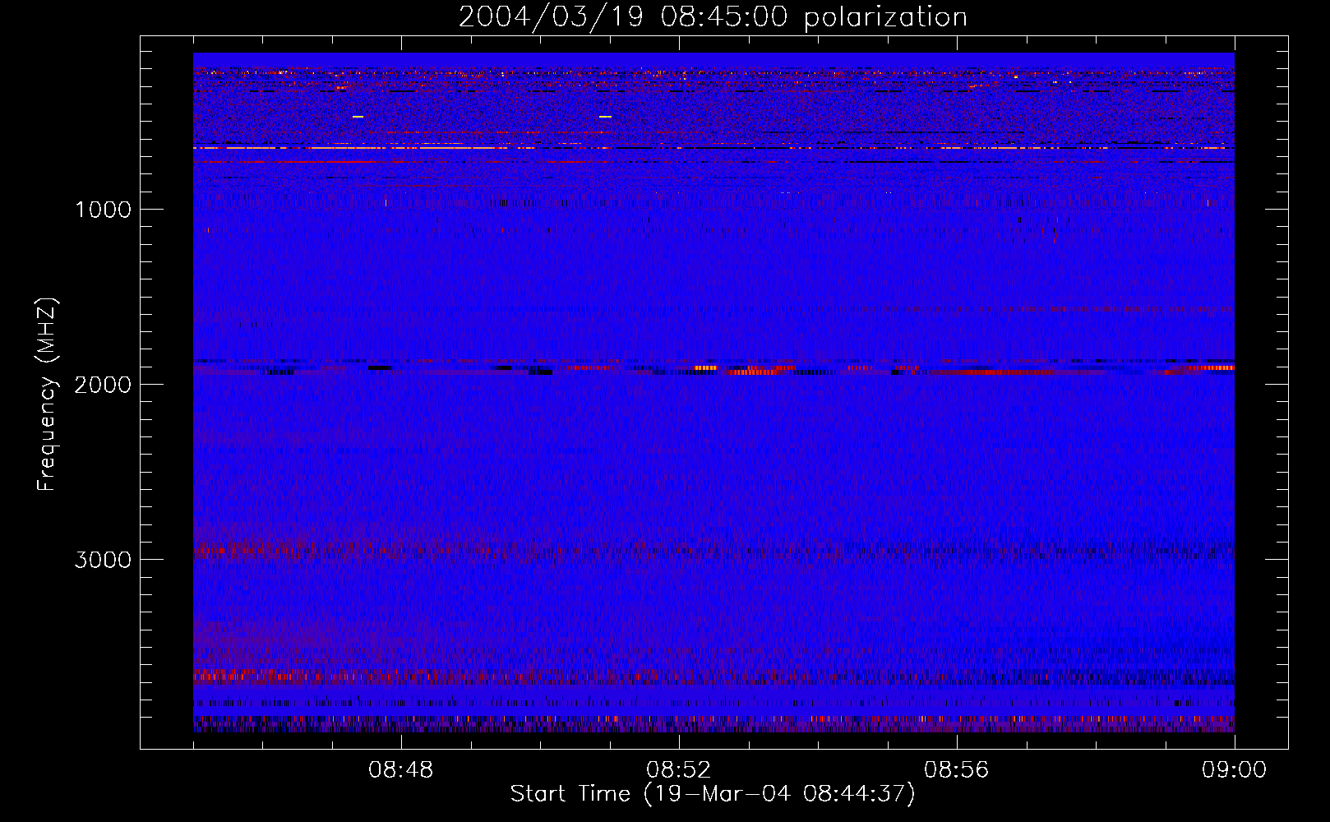
Task: Click the 'Frequency (MHZ)' y-axis label
Action: [x=48, y=395]
